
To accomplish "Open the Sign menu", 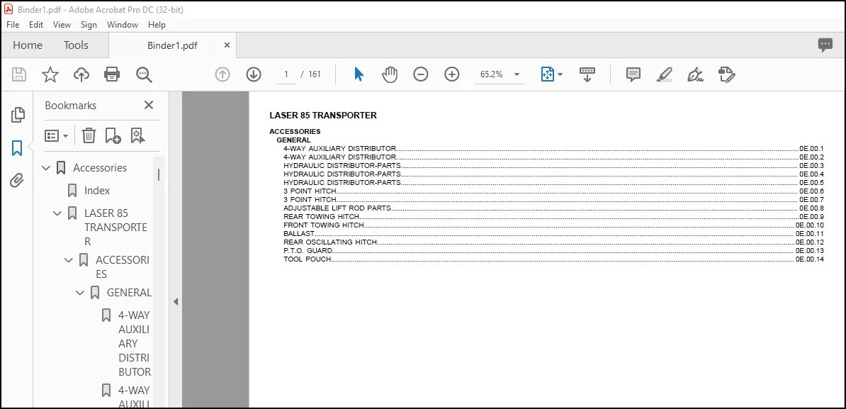I will 89,25.
